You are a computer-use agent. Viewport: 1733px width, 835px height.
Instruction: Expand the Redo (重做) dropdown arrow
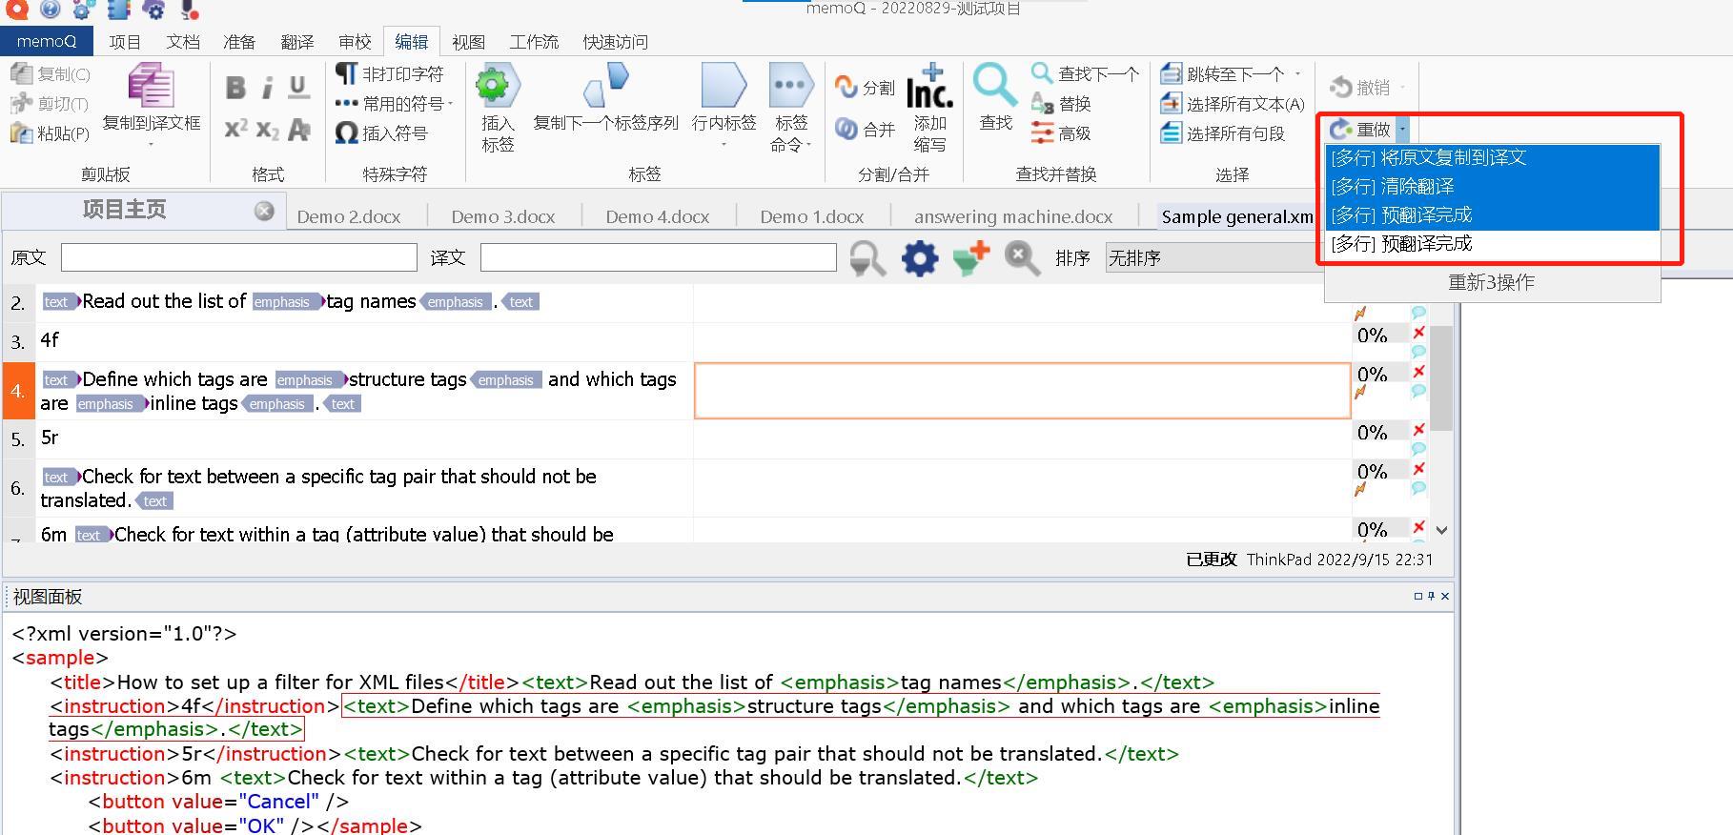1402,129
